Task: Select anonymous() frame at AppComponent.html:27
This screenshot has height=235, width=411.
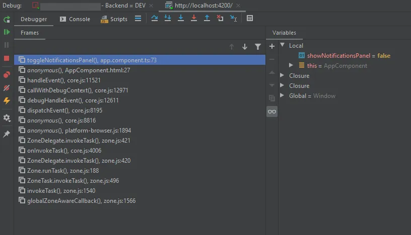Action: 140,70
